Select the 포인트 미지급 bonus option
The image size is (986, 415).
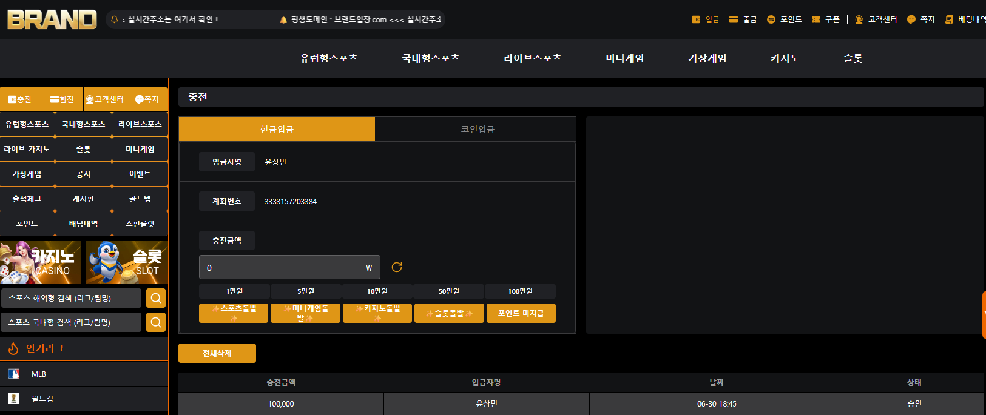tap(521, 313)
